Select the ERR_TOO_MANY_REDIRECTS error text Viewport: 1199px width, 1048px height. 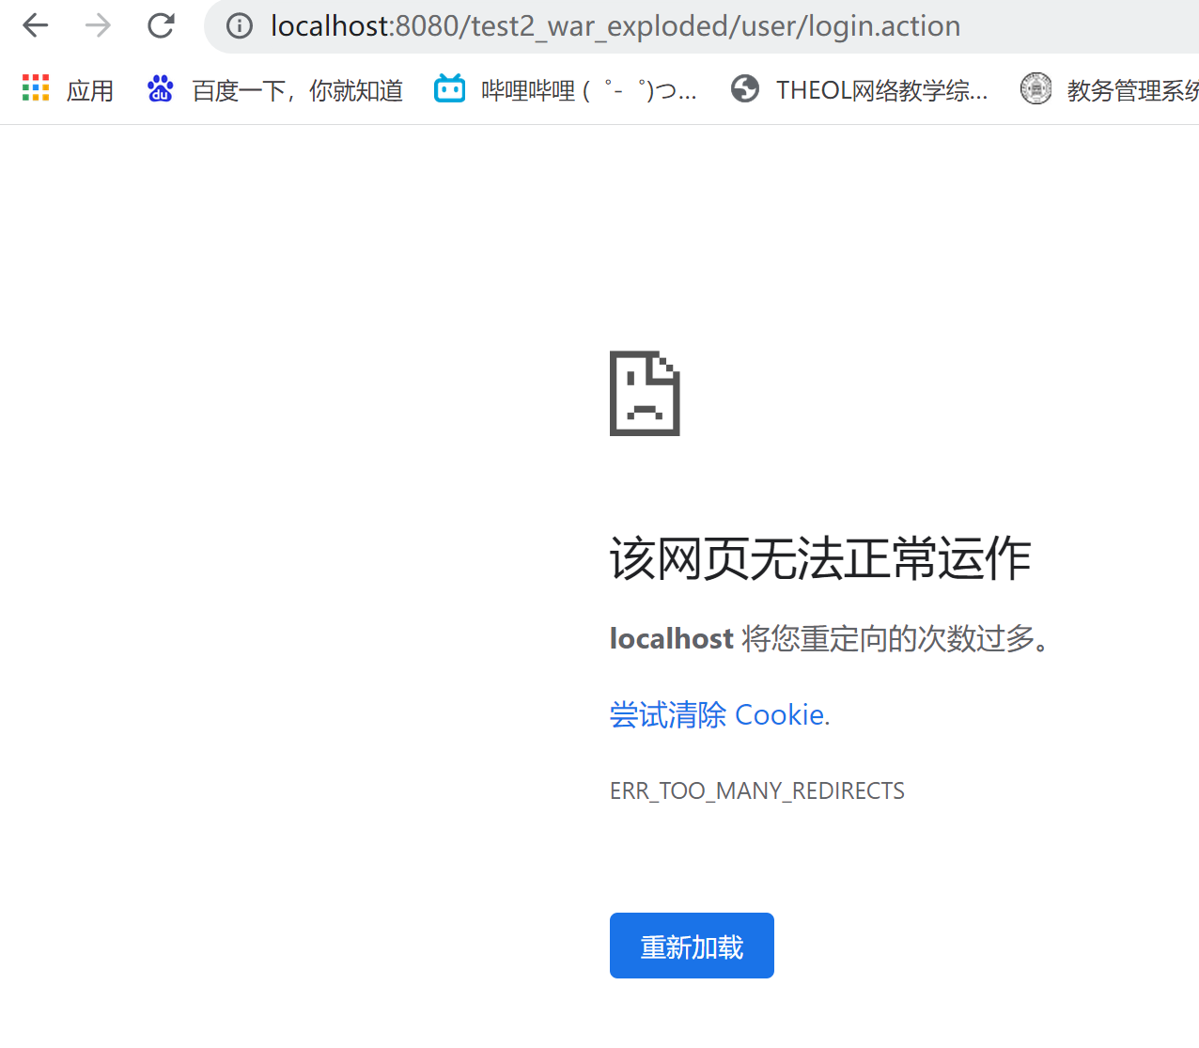tap(757, 790)
